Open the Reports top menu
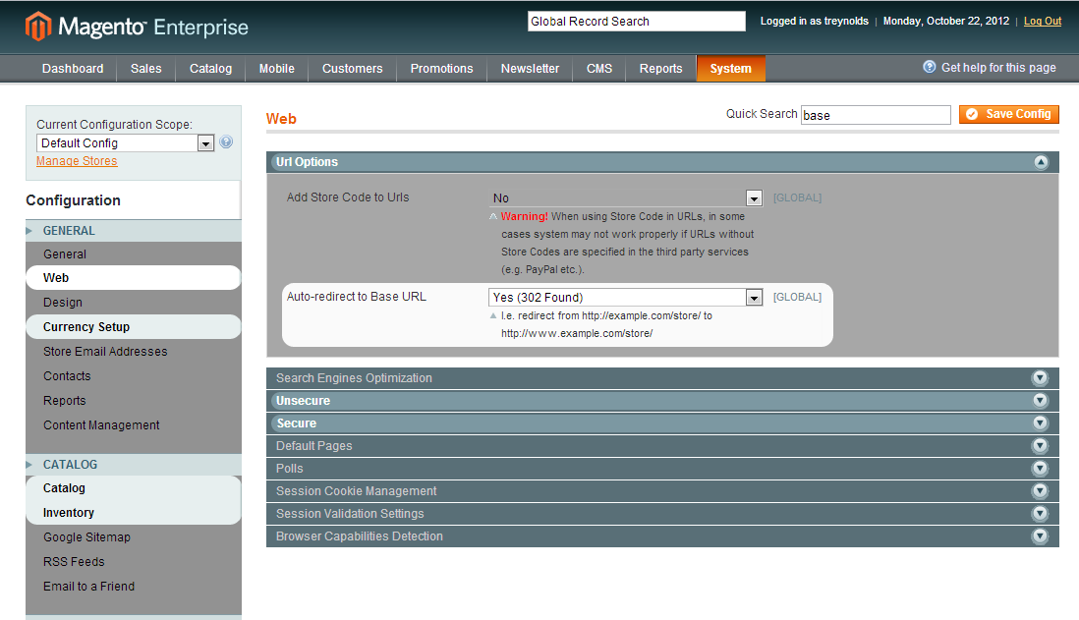The height and width of the screenshot is (620, 1079). (660, 69)
